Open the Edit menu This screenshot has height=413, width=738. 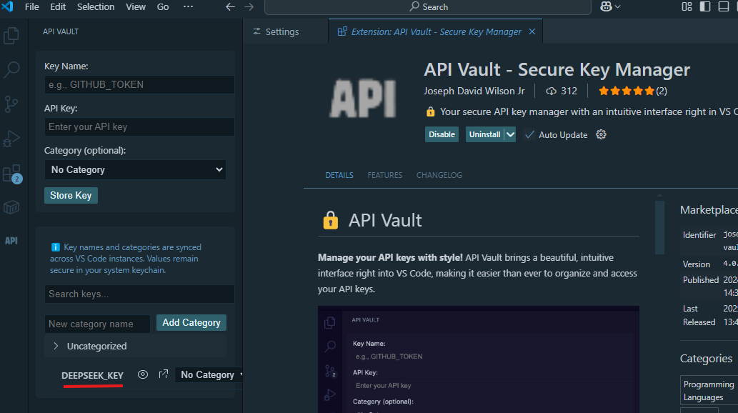point(58,6)
